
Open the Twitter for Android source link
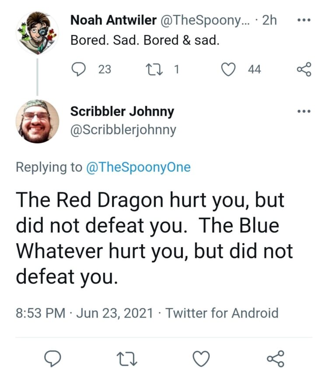[x=222, y=313]
